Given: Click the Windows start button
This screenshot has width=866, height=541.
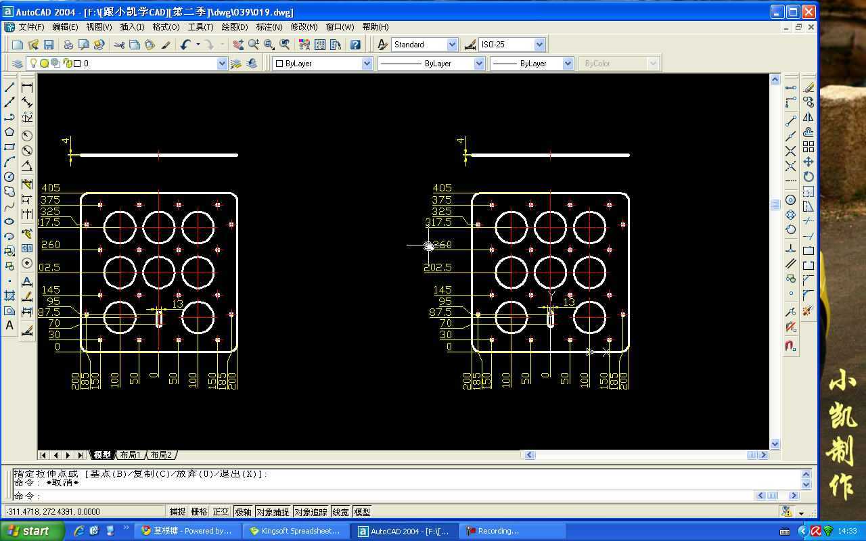Looking at the screenshot, I should (32, 531).
